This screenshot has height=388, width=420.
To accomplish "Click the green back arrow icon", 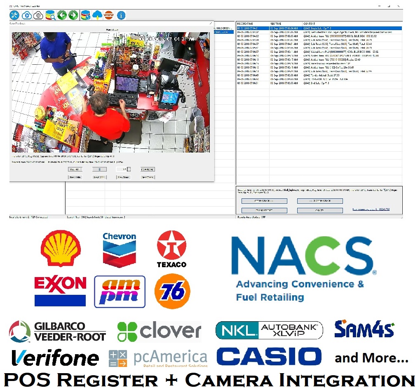I will 62,15.
